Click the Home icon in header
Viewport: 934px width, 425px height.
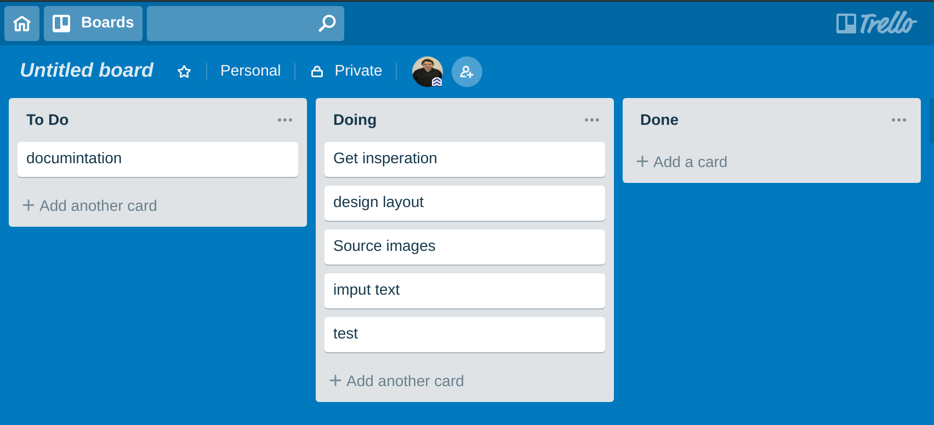click(x=22, y=24)
